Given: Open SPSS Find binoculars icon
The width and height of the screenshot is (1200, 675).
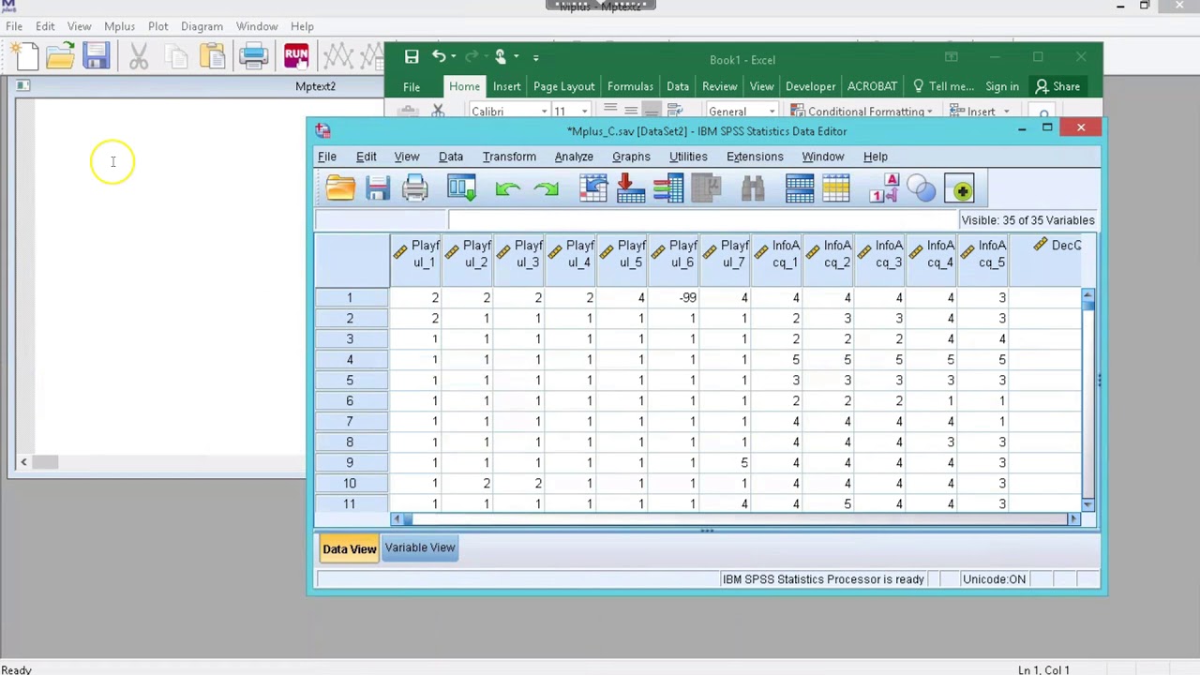Looking at the screenshot, I should click(x=753, y=189).
